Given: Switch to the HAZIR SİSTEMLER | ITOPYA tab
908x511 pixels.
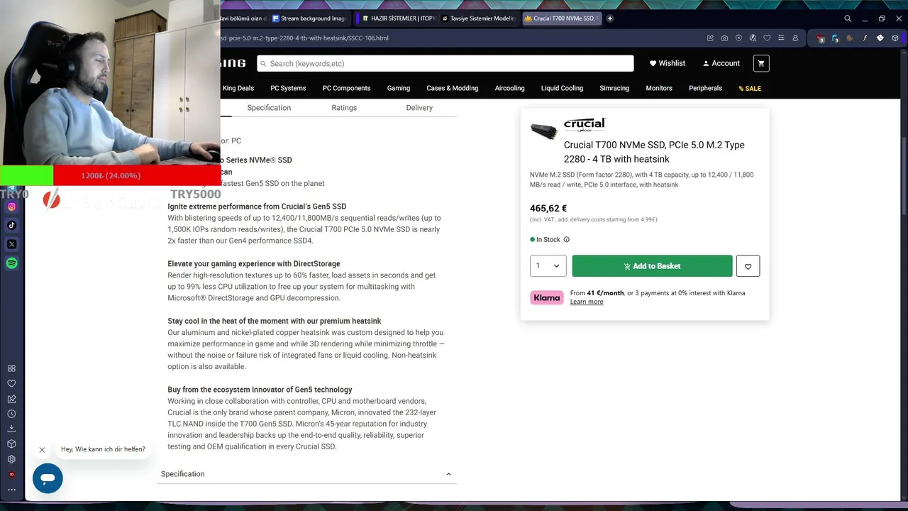Looking at the screenshot, I should [x=397, y=18].
